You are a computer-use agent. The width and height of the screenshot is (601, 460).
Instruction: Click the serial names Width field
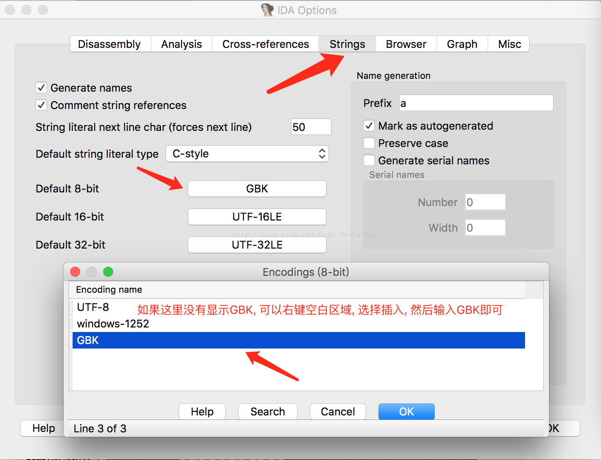(485, 228)
